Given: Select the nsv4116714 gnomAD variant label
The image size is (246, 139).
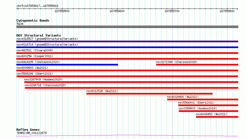Looking at the screenshot, I should pos(47,44).
